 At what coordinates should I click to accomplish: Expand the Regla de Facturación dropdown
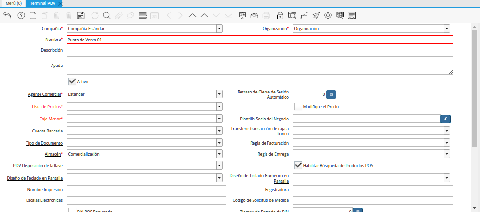(447, 143)
